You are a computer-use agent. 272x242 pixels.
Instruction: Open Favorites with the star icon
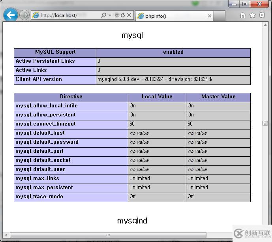[252, 15]
